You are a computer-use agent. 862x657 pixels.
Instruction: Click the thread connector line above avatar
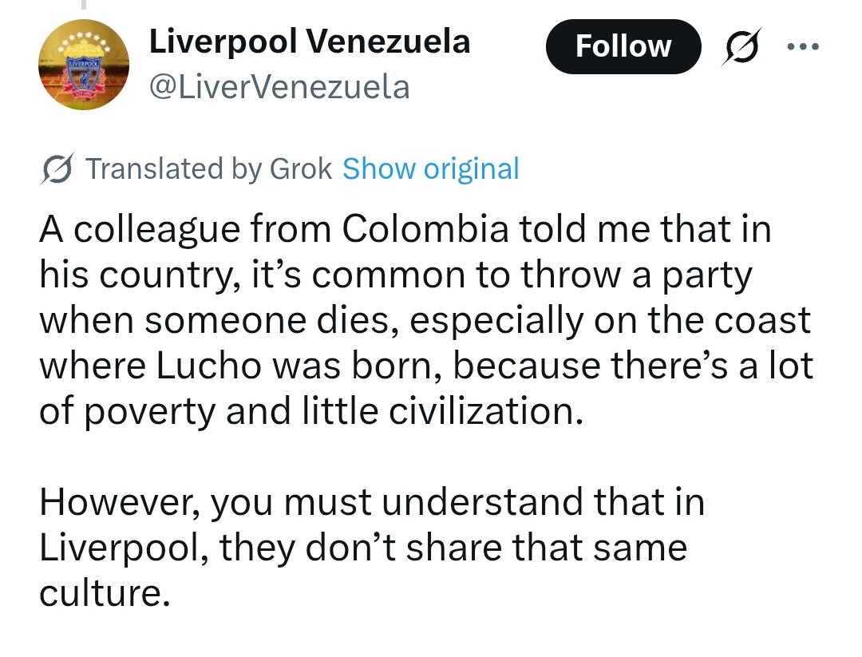(83, 5)
